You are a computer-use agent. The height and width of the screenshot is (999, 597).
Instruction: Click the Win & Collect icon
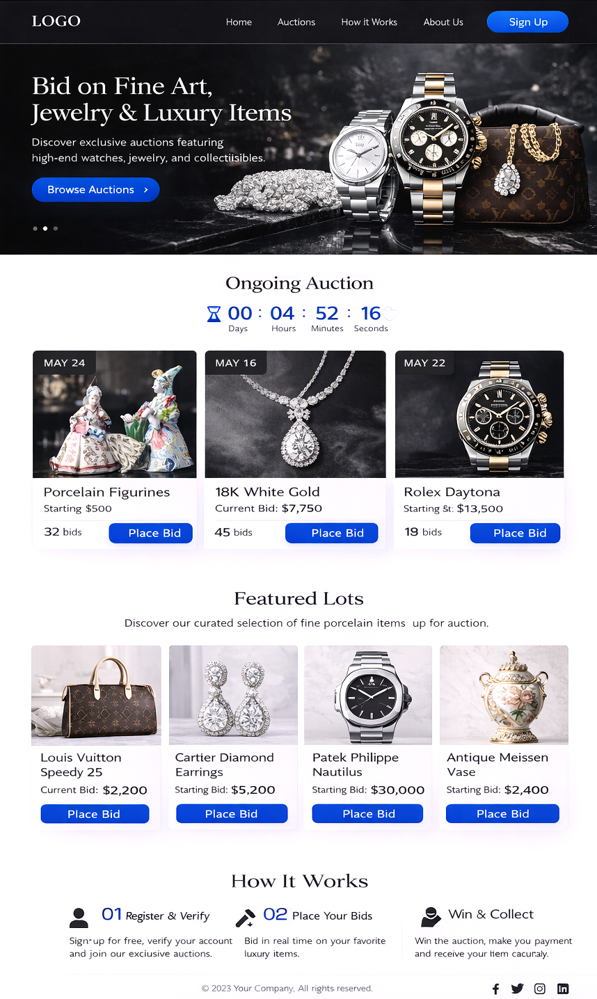pyautogui.click(x=431, y=917)
